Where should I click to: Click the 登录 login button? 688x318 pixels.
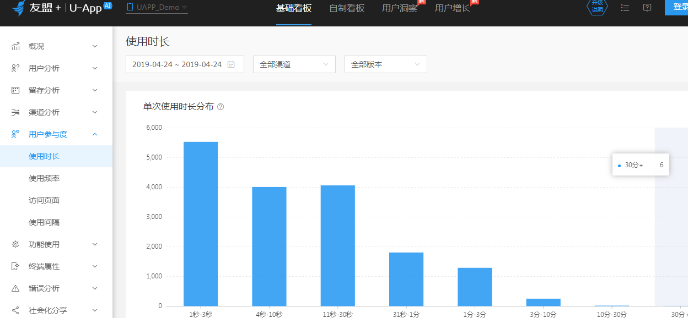pyautogui.click(x=679, y=7)
